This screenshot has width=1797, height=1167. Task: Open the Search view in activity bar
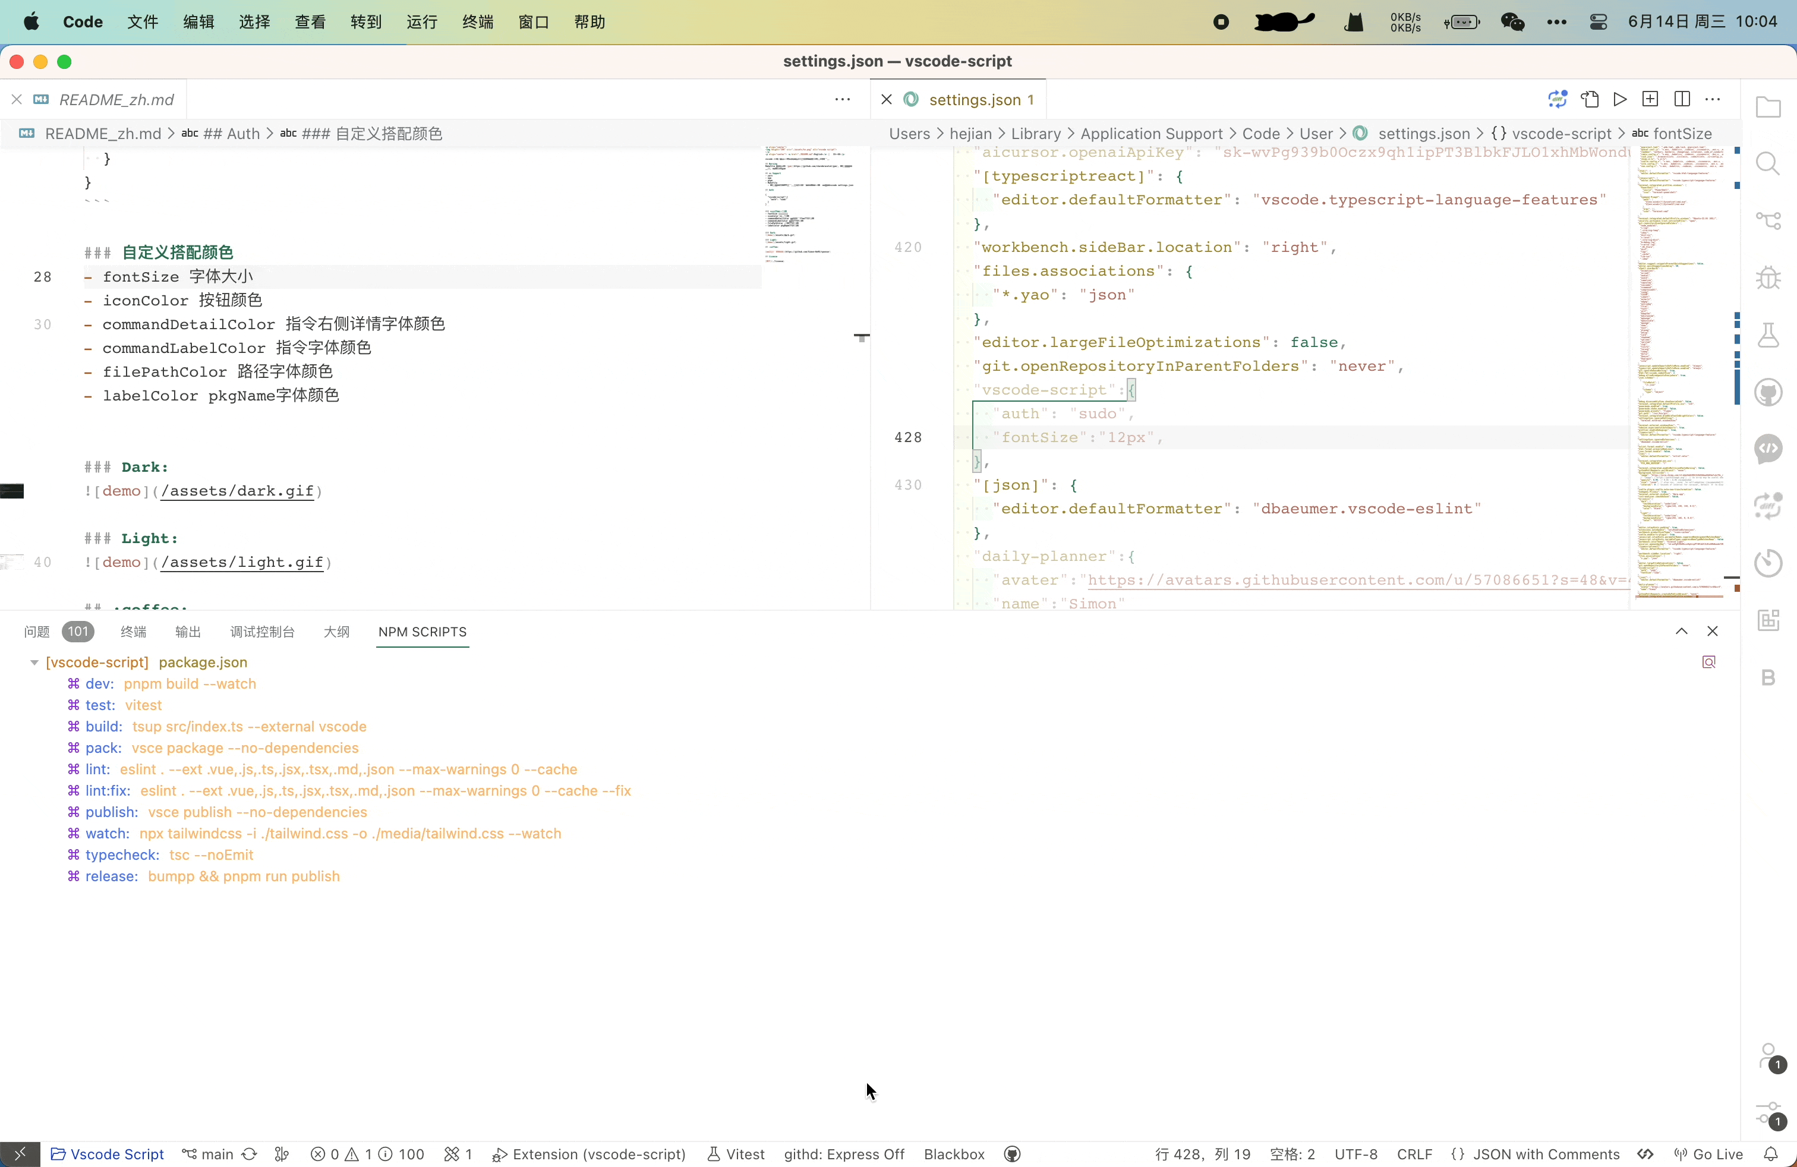coord(1768,164)
